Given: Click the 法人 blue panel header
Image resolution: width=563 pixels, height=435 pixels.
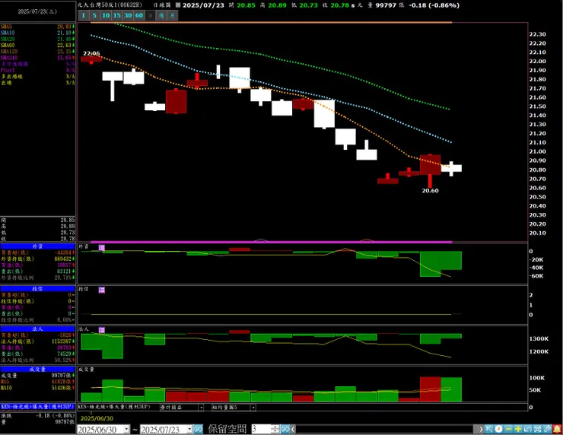Looking at the screenshot, I should pyautogui.click(x=38, y=329).
